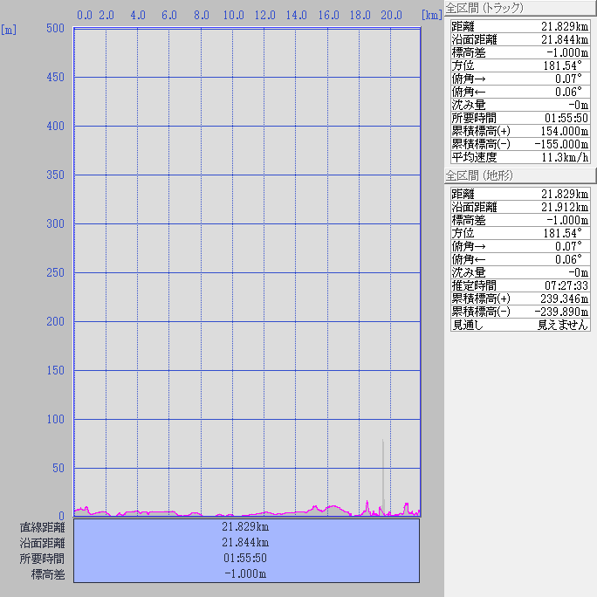The image size is (597, 597).
Task: Click 方位 label in track table
Action: tap(463, 65)
